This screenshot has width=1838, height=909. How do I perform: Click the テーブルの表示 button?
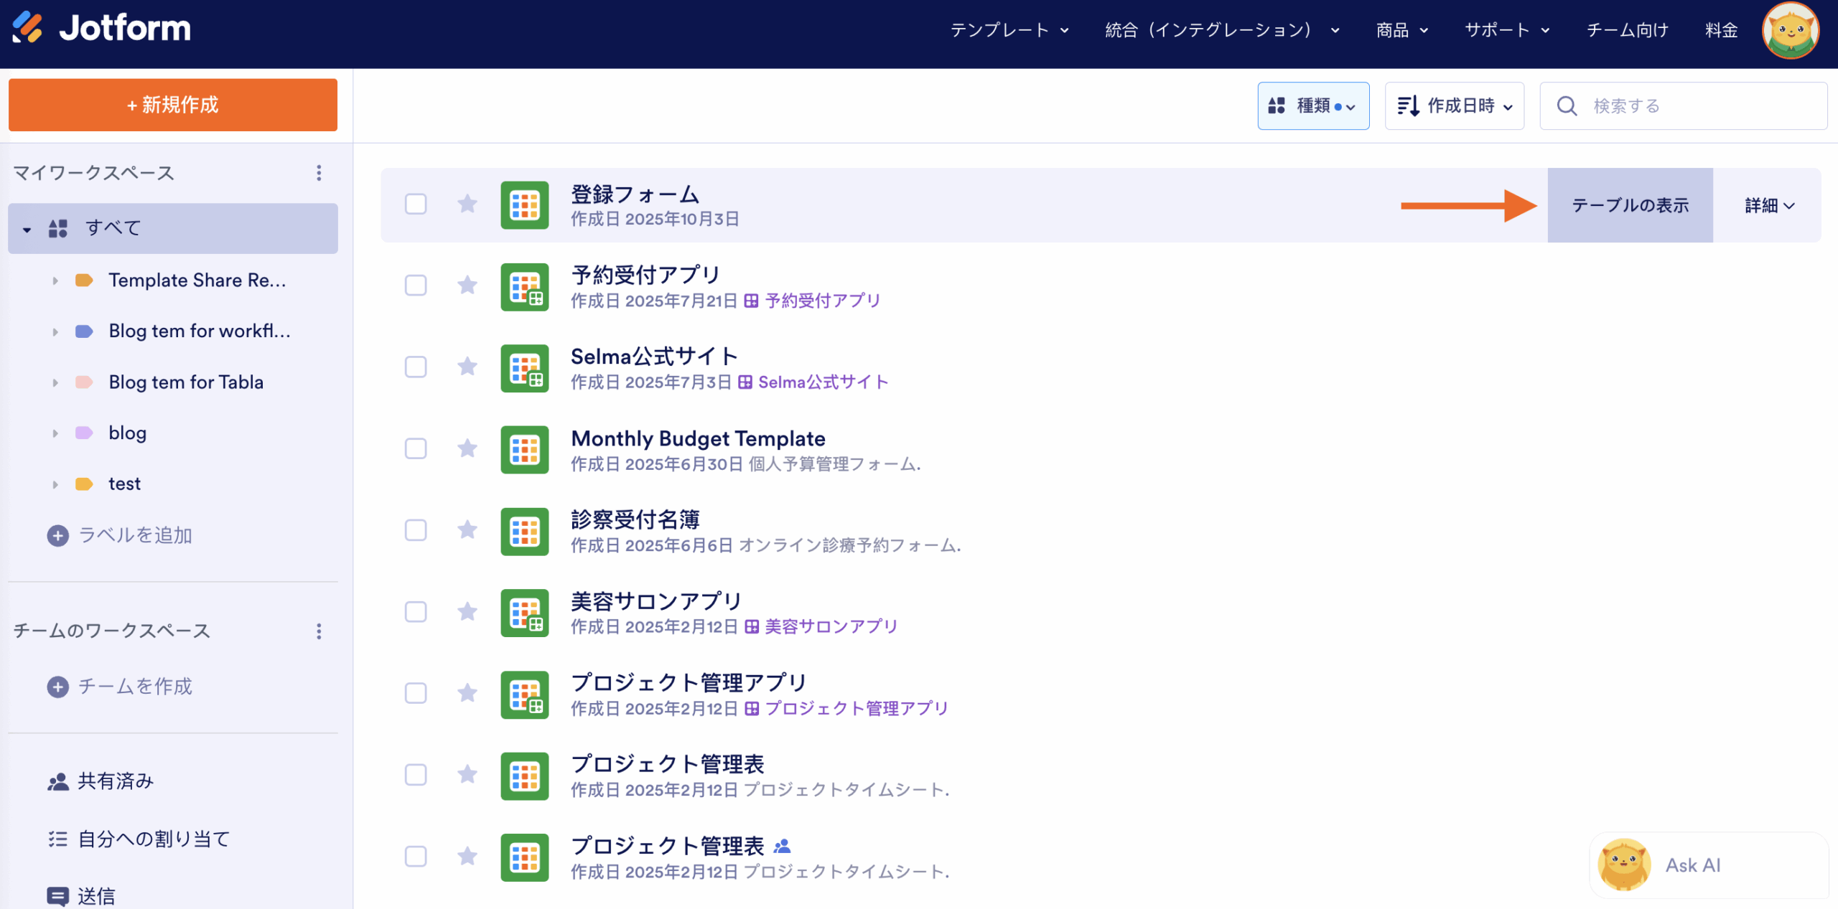(1630, 206)
